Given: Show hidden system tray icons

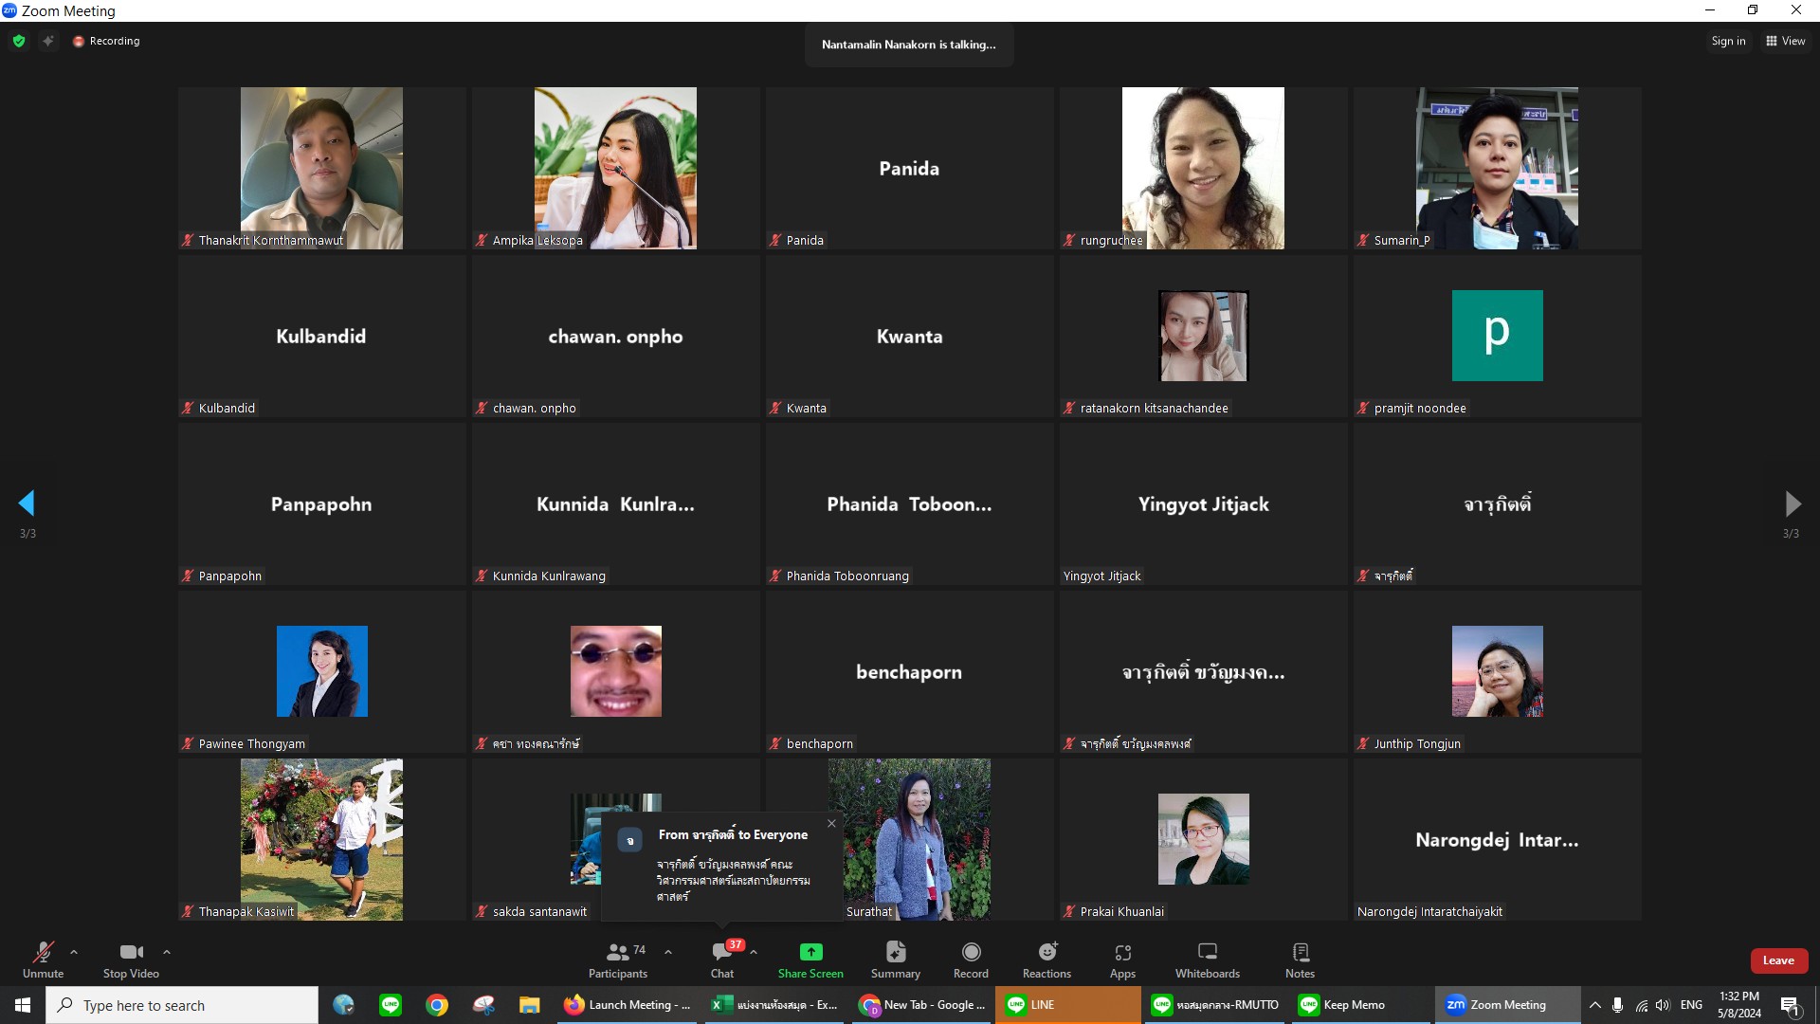Looking at the screenshot, I should (x=1595, y=1005).
